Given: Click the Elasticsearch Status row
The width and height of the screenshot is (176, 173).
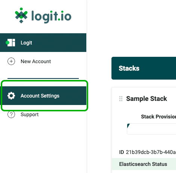Looking at the screenshot, I should pos(144,164).
